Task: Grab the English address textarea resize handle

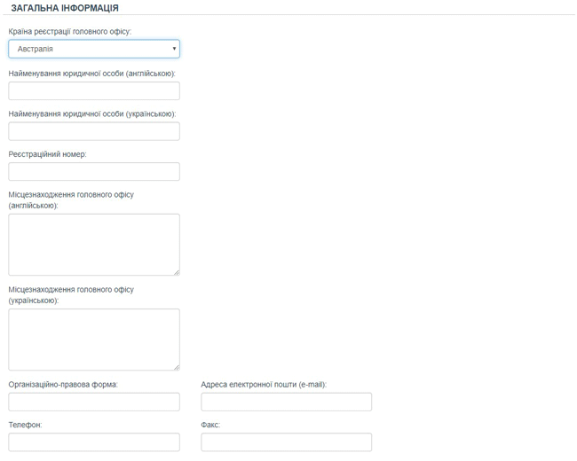Action: (x=176, y=271)
